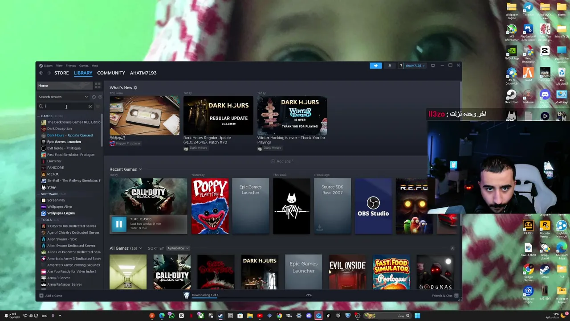Toggle the taskbar microphone icon
The height and width of the screenshot is (321, 570).
pyautogui.click(x=53, y=316)
